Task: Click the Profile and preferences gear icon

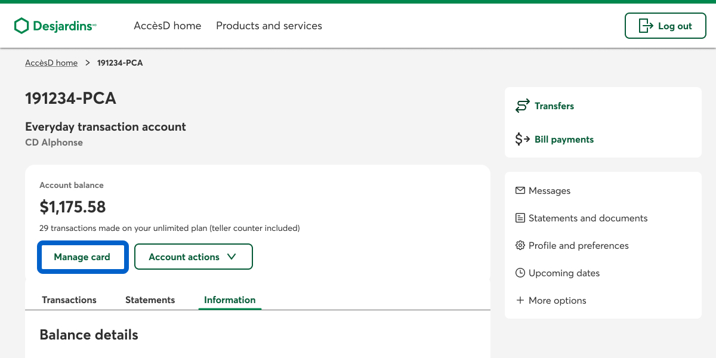Action: point(520,245)
